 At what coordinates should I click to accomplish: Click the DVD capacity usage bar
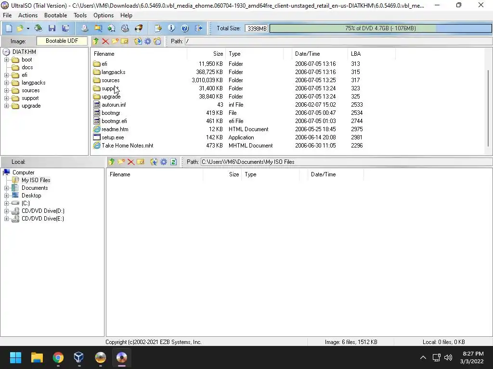pos(380,28)
